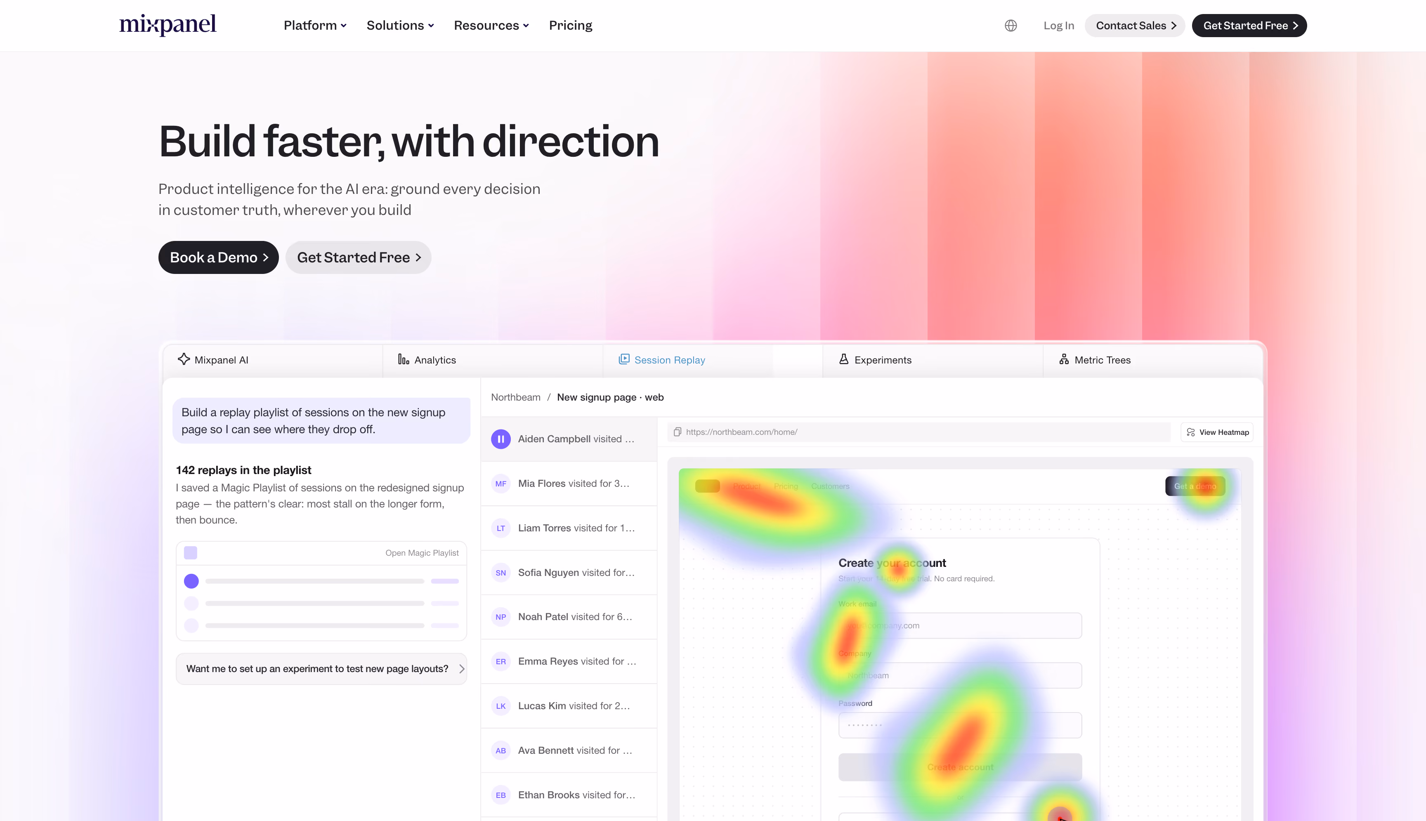Click the Work email input field
Viewport: 1426px width, 821px height.
(x=960, y=625)
